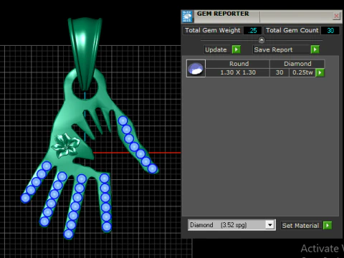This screenshot has height=258, width=344.
Task: Click the Set Material button label
Action: coord(300,226)
